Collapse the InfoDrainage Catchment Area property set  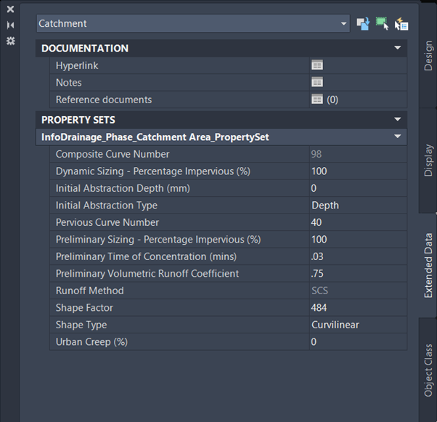pyautogui.click(x=397, y=137)
